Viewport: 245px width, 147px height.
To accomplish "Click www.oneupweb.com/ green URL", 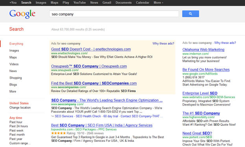I will [65, 70].
